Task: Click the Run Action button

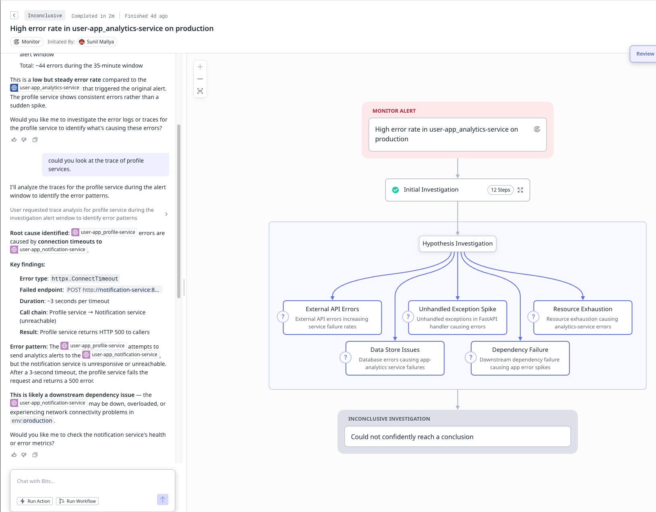Action: tap(35, 501)
